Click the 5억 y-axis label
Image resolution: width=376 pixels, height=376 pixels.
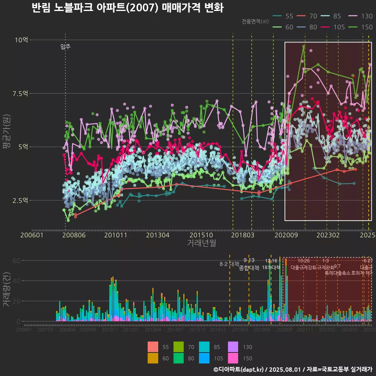click(23, 147)
